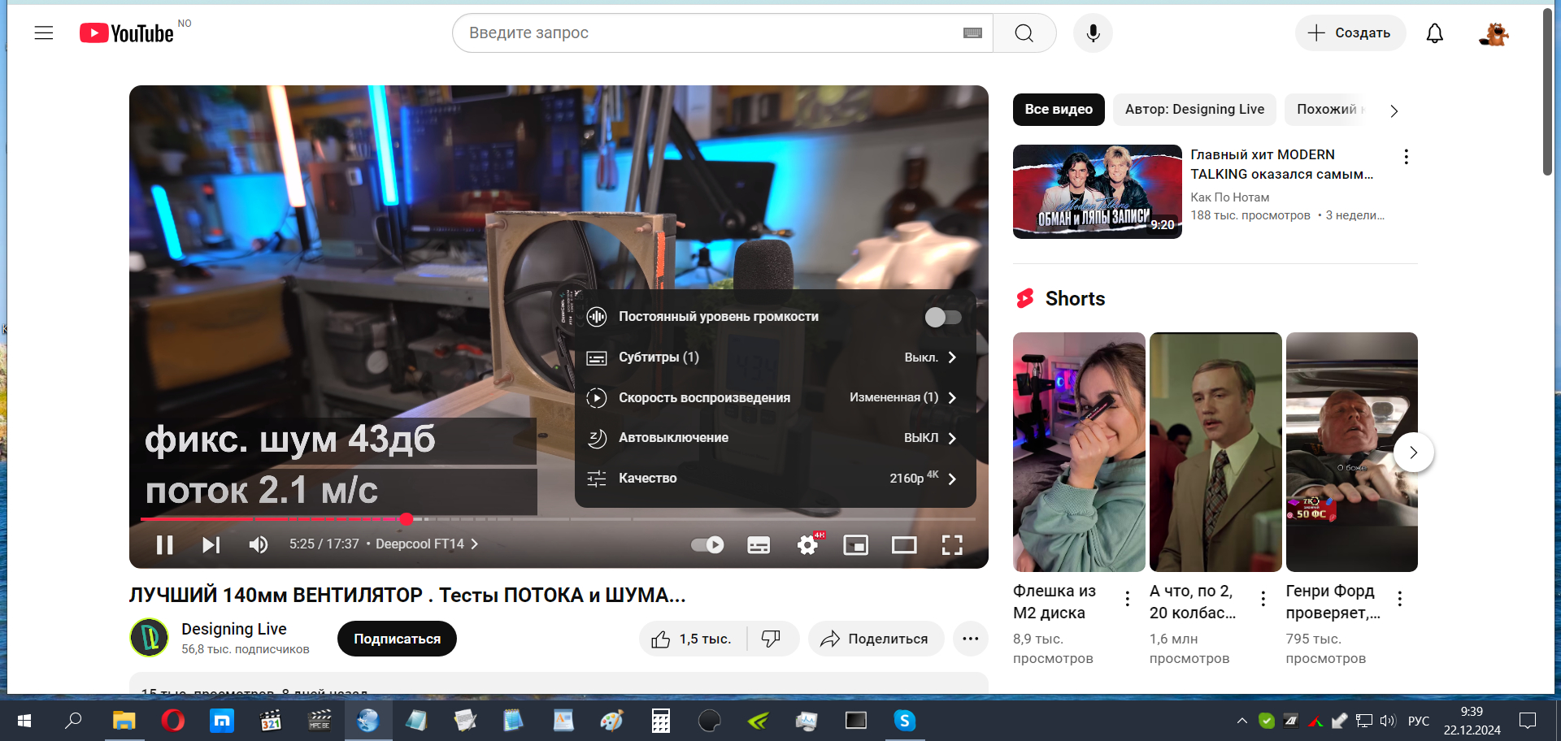Open the Modern Talking video thumbnail
The height and width of the screenshot is (741, 1561).
(x=1097, y=192)
